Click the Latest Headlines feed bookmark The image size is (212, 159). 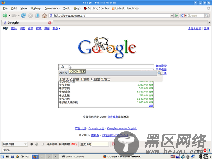tap(125, 8)
